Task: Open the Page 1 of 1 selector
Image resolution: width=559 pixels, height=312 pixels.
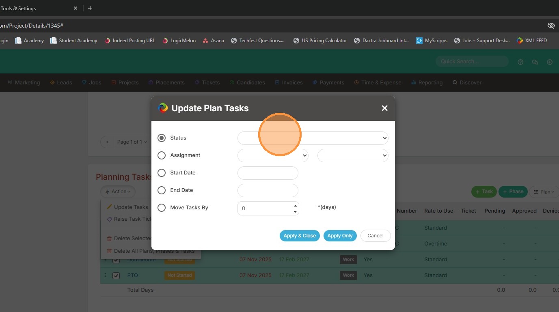Action: pos(132,142)
